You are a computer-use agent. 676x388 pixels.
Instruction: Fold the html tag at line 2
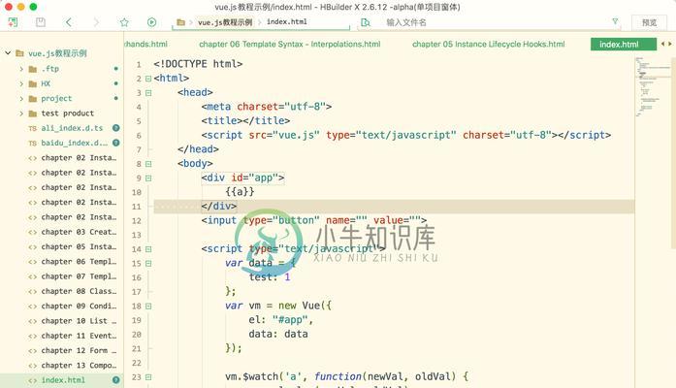tap(148, 79)
